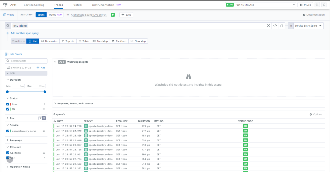Image resolution: width=330 pixels, height=172 pixels.
Task: Click the 200 status badge at 23:57:22.563
Action: pos(245,164)
